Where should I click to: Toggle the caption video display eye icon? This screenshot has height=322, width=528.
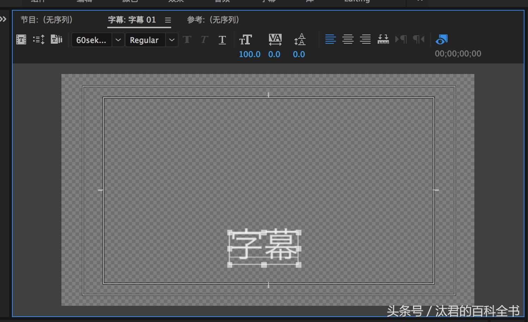442,39
